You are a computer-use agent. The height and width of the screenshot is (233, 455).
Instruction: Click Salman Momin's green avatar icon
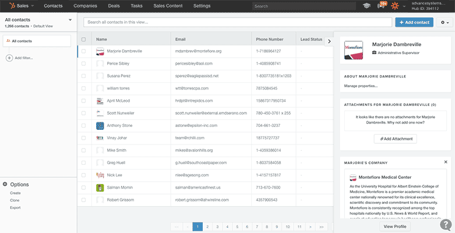click(x=100, y=188)
